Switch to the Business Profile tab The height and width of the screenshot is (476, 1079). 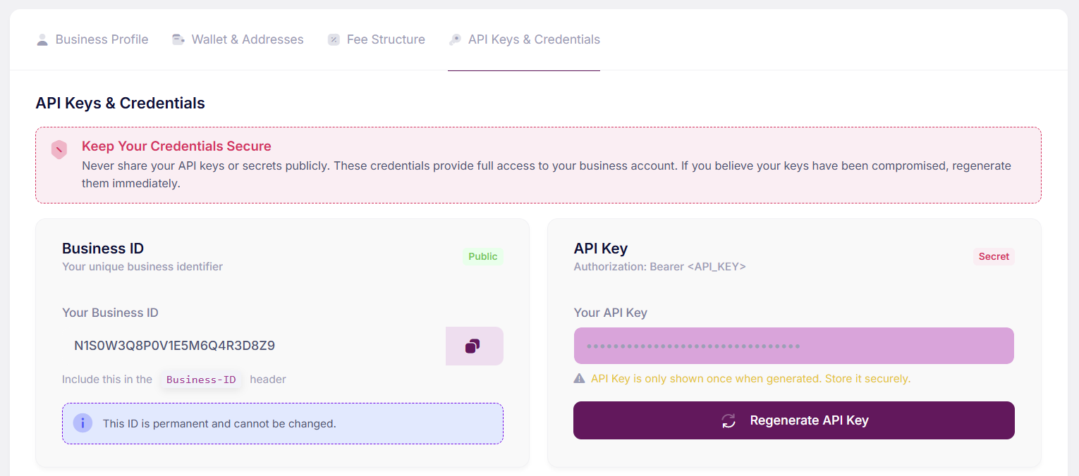[102, 39]
